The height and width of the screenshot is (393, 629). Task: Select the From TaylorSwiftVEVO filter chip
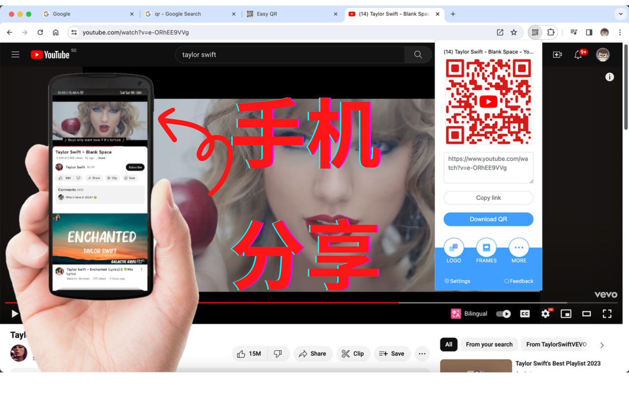click(555, 344)
